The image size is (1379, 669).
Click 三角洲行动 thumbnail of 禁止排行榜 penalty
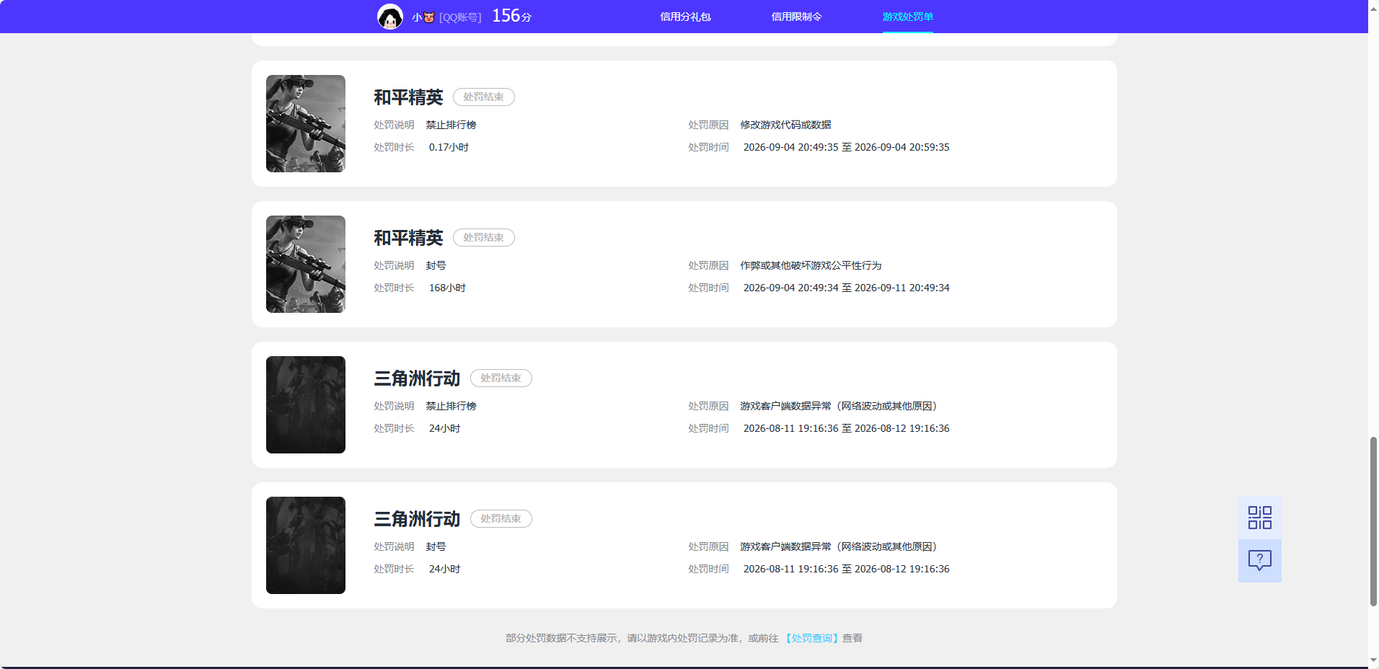[306, 404]
